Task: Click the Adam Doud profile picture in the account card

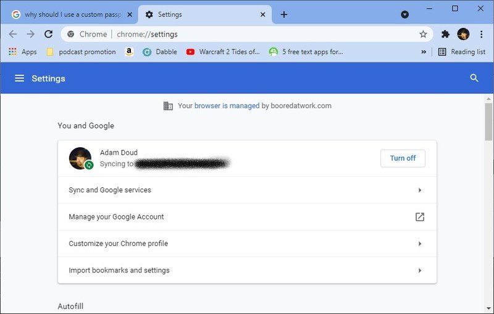Action: click(x=80, y=158)
